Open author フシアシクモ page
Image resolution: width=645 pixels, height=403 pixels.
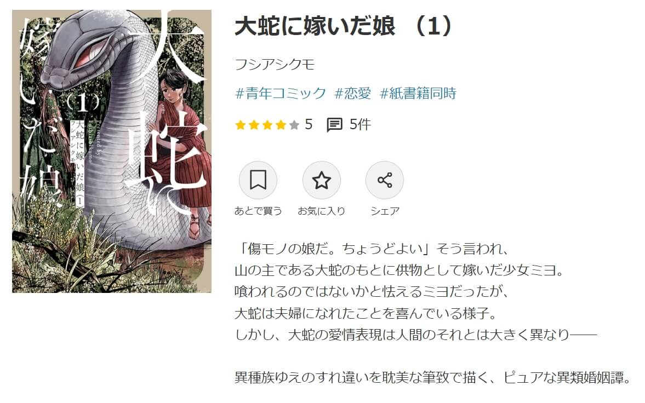click(x=275, y=65)
